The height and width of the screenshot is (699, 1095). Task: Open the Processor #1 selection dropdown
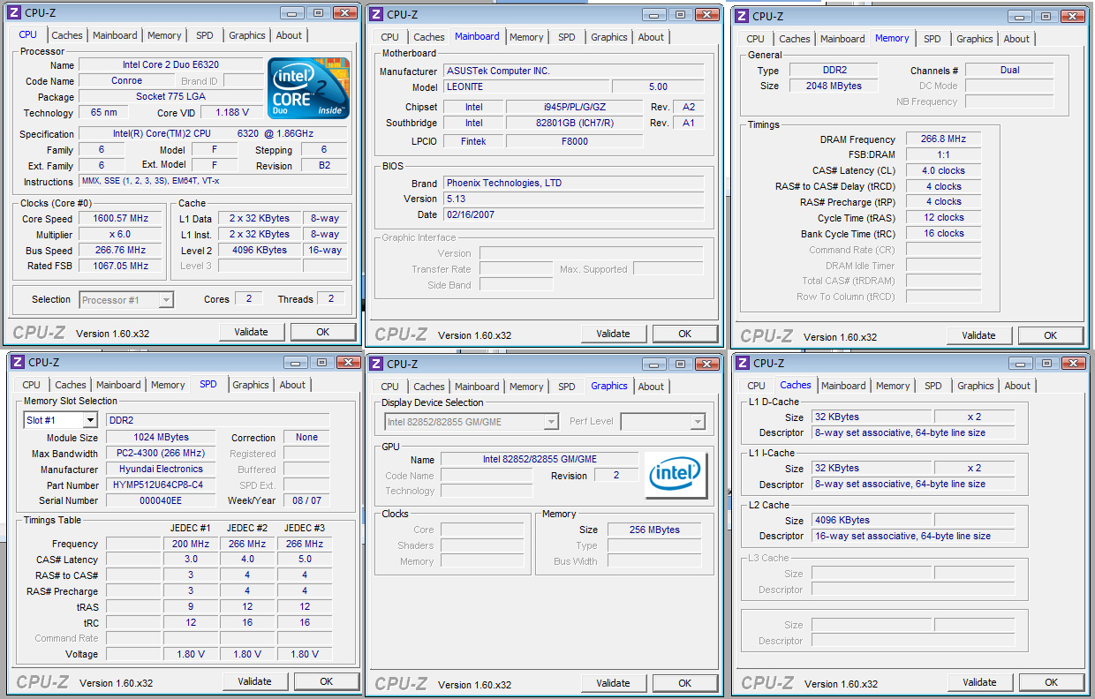(126, 300)
